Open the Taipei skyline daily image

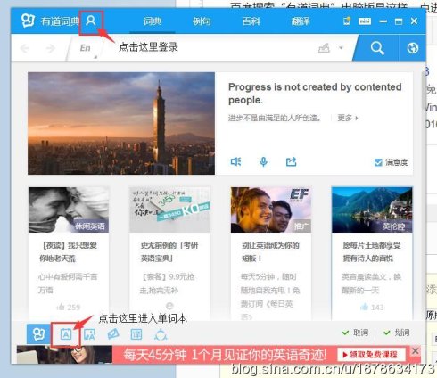[x=121, y=123]
